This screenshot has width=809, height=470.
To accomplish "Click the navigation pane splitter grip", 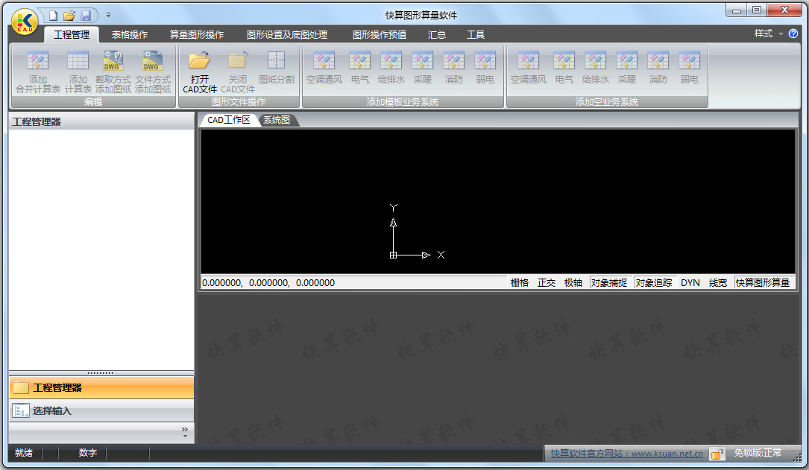I will coord(101,372).
